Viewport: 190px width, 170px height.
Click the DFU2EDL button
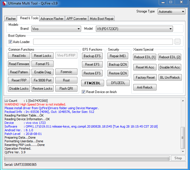118,83
